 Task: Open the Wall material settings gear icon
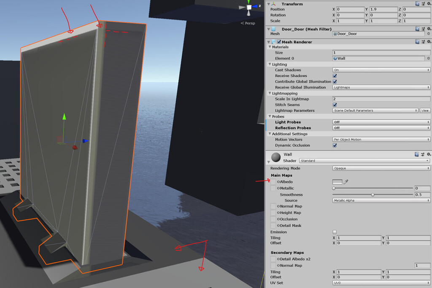click(x=429, y=154)
